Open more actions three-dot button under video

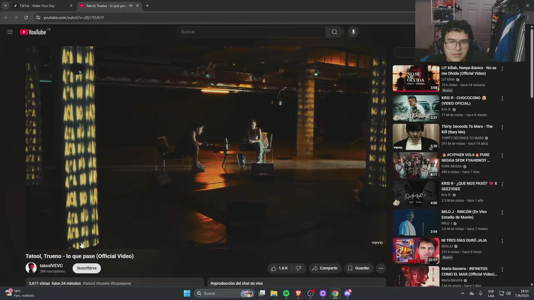(381, 268)
